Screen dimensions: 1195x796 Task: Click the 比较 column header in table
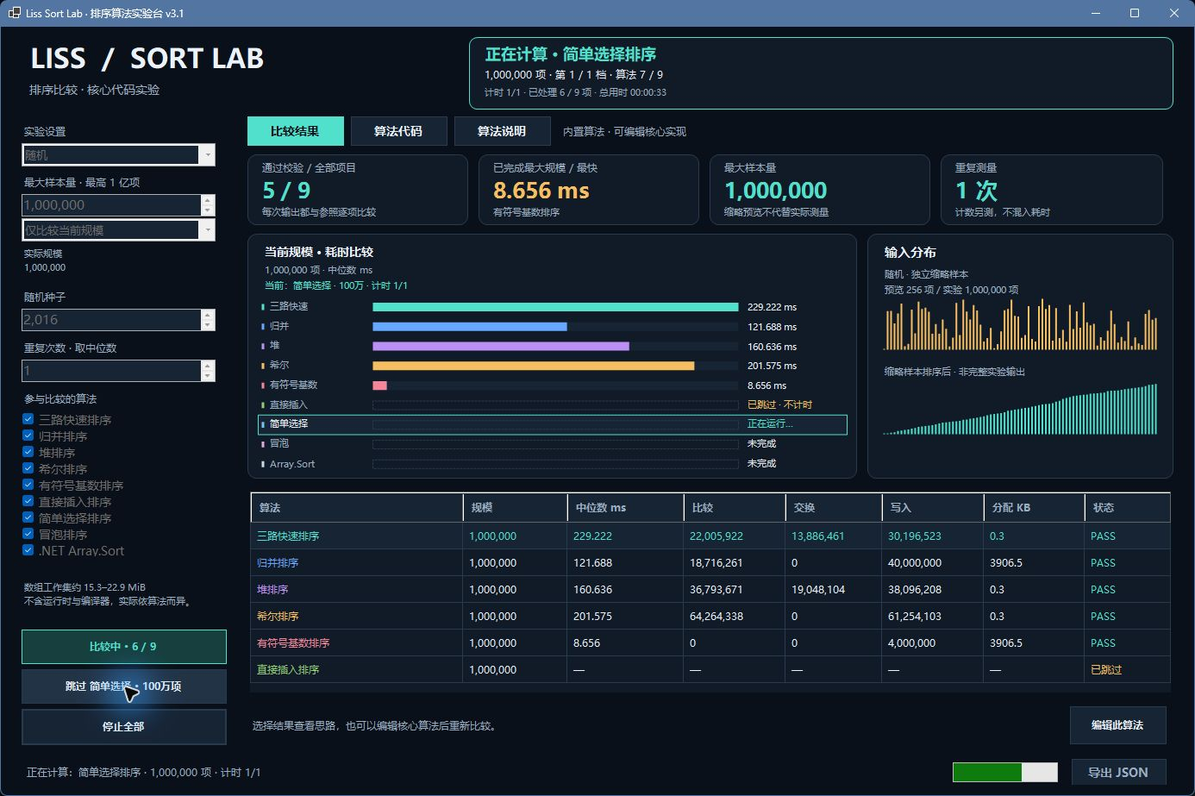[x=735, y=508]
